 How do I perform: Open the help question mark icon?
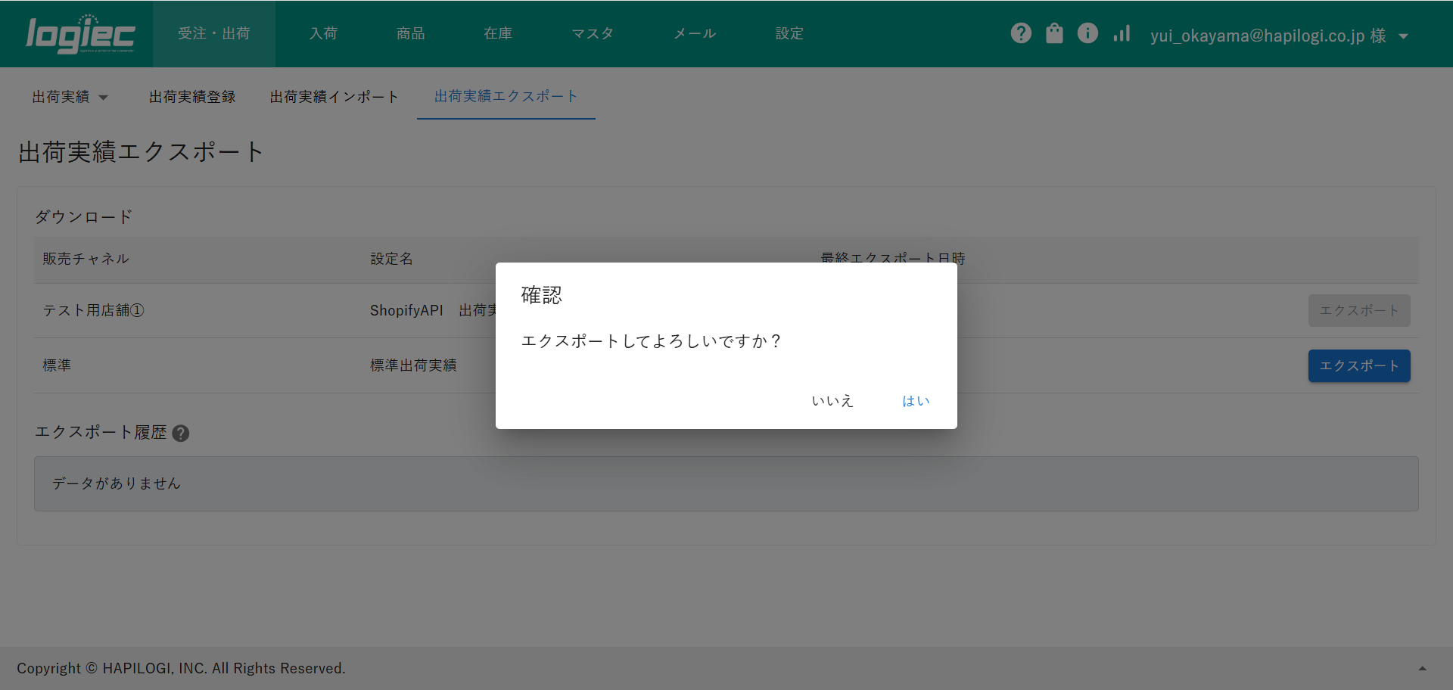tap(1021, 33)
